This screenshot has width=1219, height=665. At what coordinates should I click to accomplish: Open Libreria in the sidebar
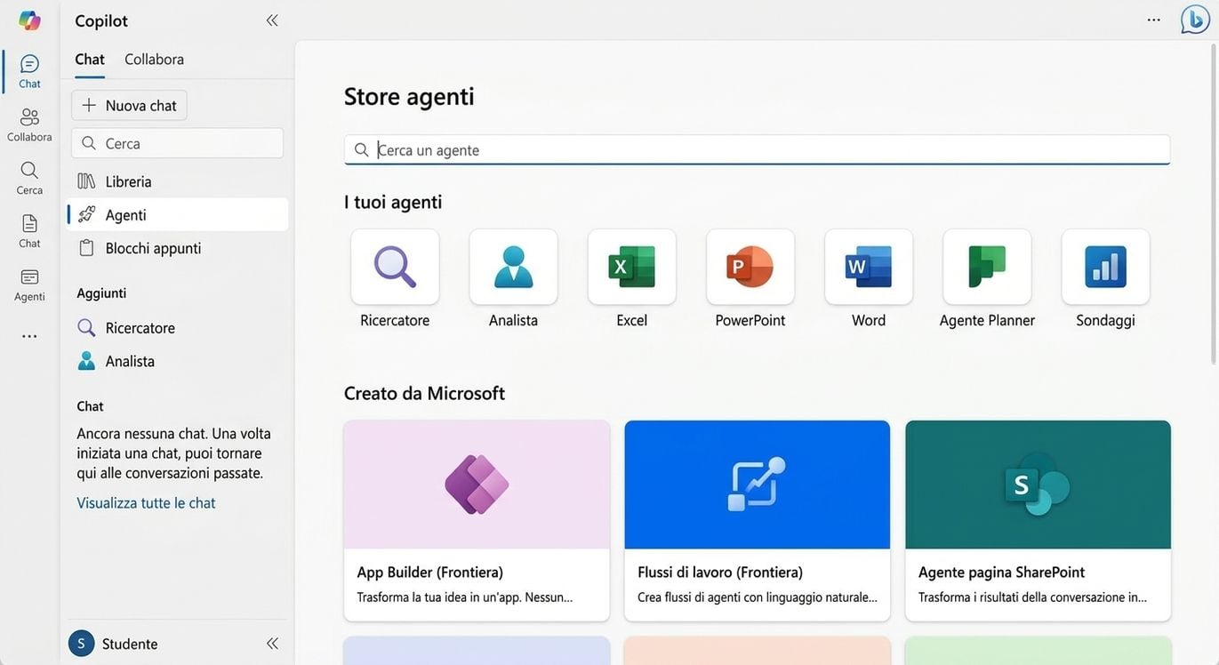click(177, 181)
